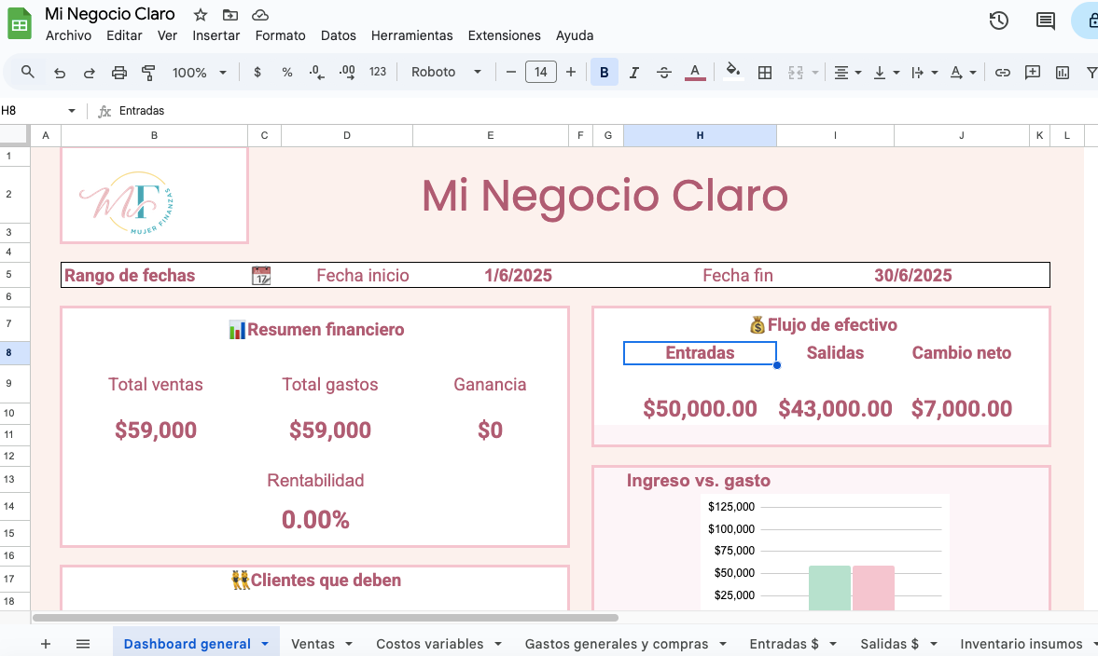Open the Datos menu
The image size is (1098, 656).
click(x=338, y=35)
